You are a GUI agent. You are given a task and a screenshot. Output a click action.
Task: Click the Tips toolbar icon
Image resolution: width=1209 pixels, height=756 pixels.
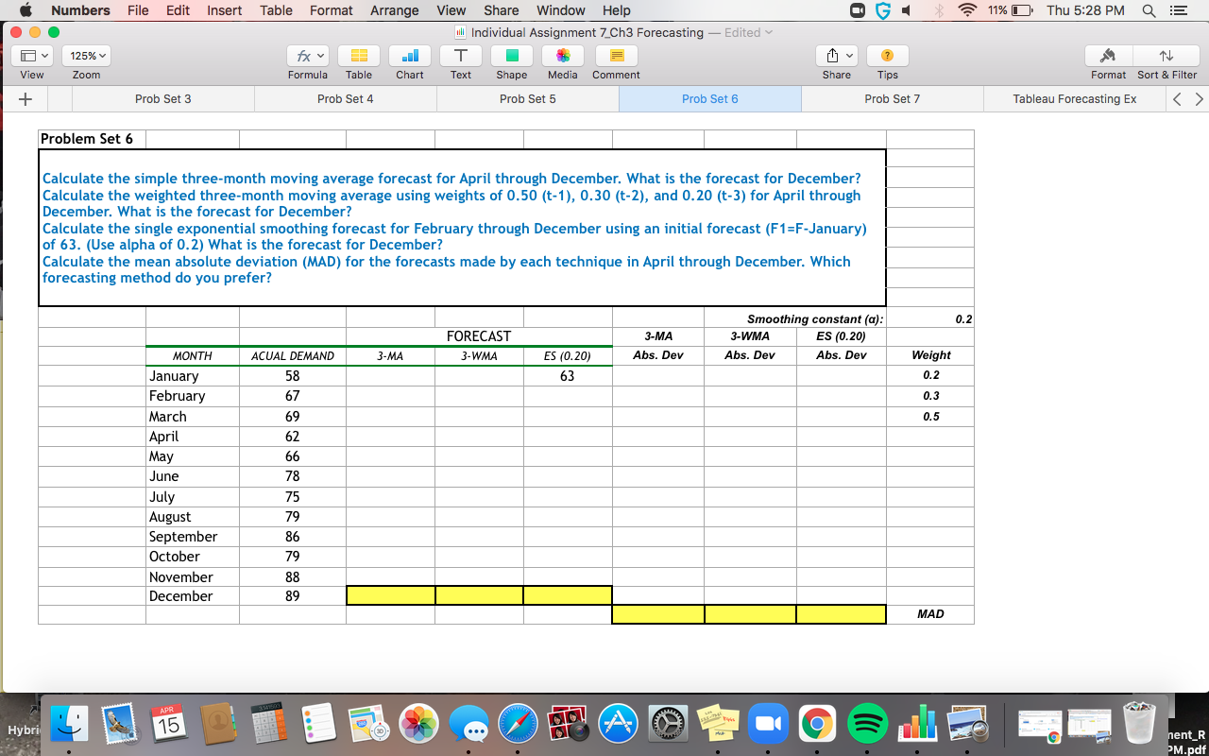click(887, 56)
